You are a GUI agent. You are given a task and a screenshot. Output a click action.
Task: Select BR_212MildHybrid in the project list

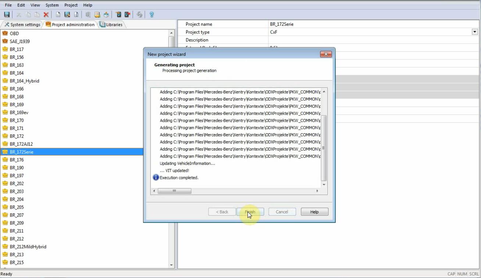point(28,247)
